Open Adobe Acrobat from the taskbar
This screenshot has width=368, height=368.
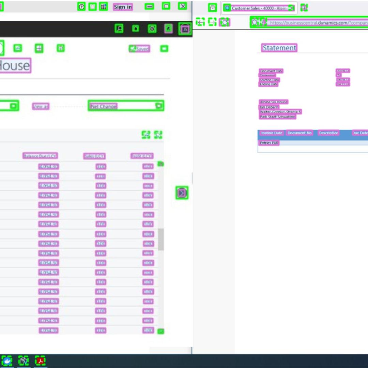coord(40,361)
